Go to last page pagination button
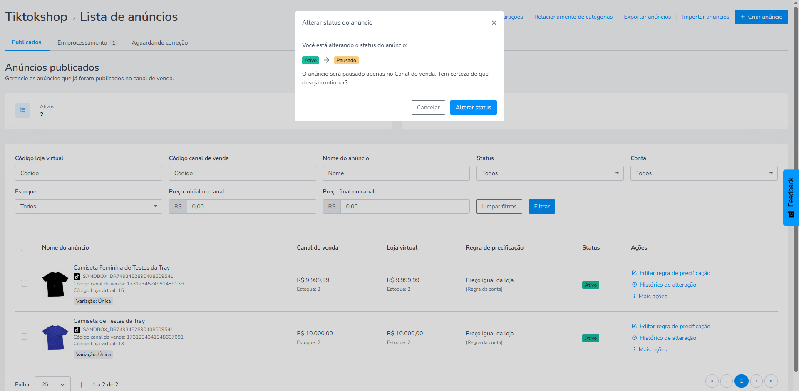The image size is (799, 391). [x=771, y=381]
